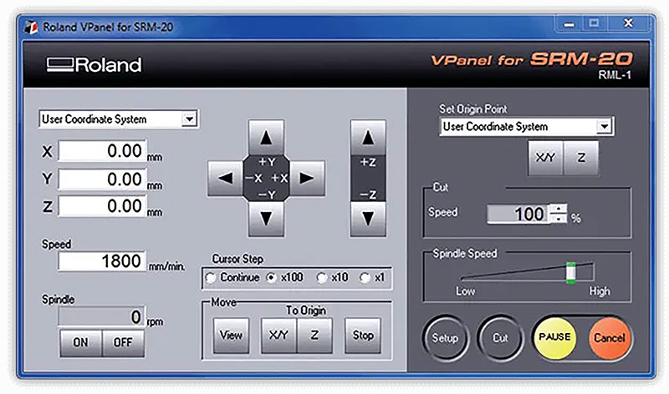The height and width of the screenshot is (394, 669).
Task: Click the spindle rpm readout field
Action: [x=101, y=316]
